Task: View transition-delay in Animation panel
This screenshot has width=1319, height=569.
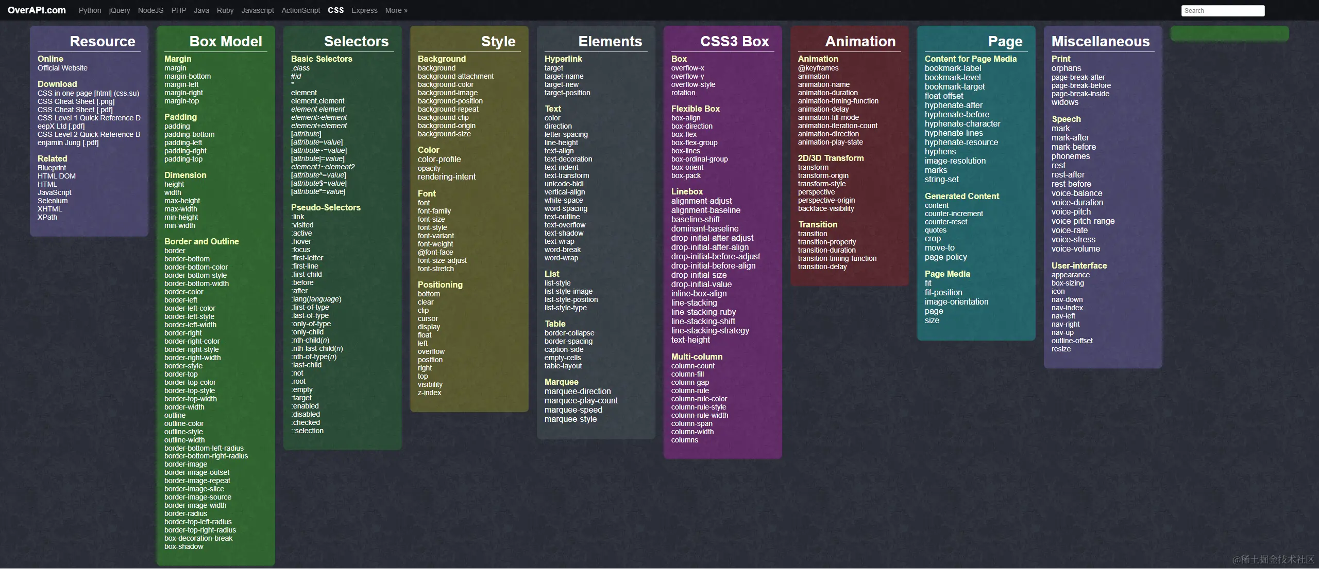Action: click(822, 266)
